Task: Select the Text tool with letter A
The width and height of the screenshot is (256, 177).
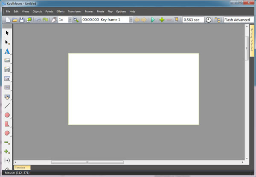Action: click(7, 51)
